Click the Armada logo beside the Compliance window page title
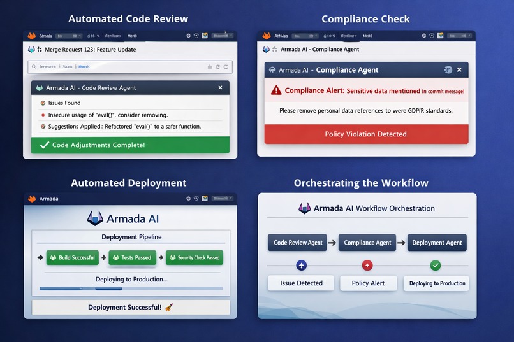Image resolution: width=514 pixels, height=342 pixels. coord(266,50)
